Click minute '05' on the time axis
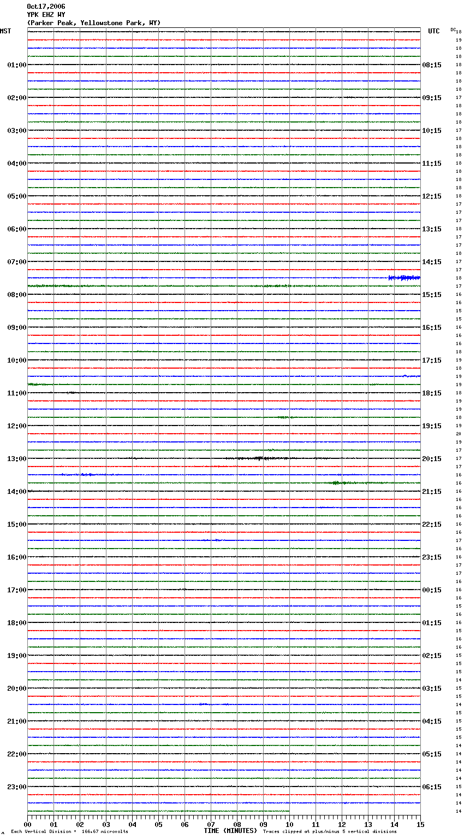Screen dimensions: 464x839 click(158, 824)
